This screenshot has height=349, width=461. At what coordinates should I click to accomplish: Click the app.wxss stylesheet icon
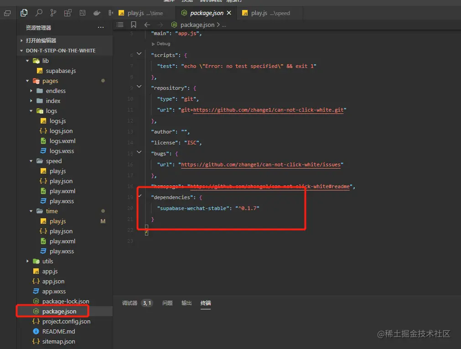pos(36,291)
